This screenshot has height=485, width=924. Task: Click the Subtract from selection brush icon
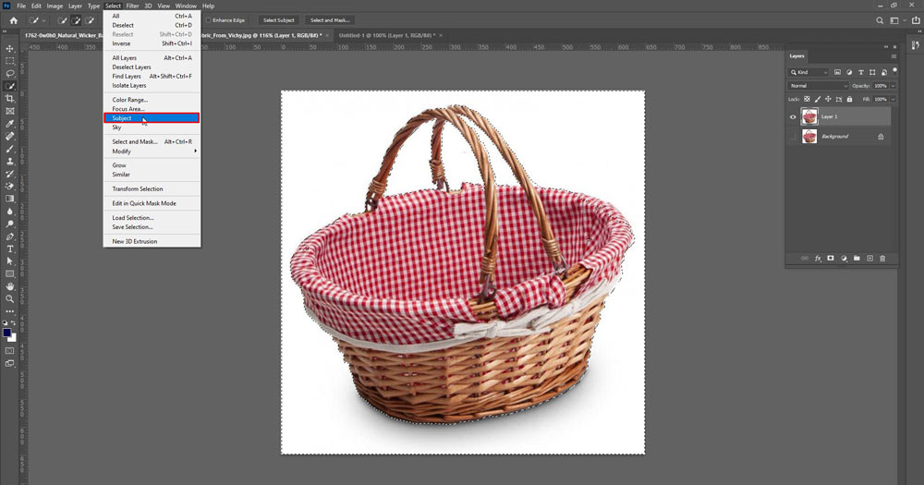click(90, 20)
